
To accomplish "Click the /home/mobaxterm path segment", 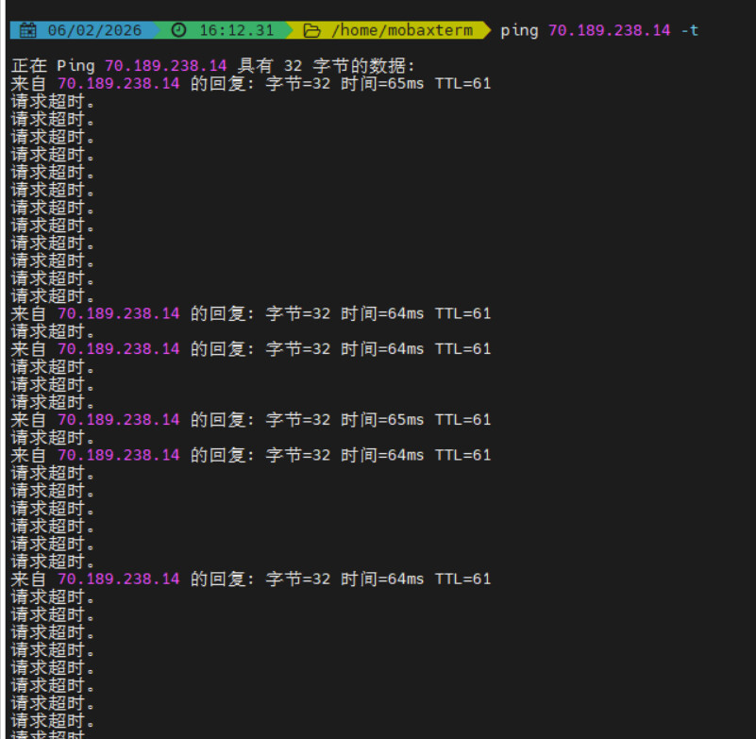I will (401, 30).
